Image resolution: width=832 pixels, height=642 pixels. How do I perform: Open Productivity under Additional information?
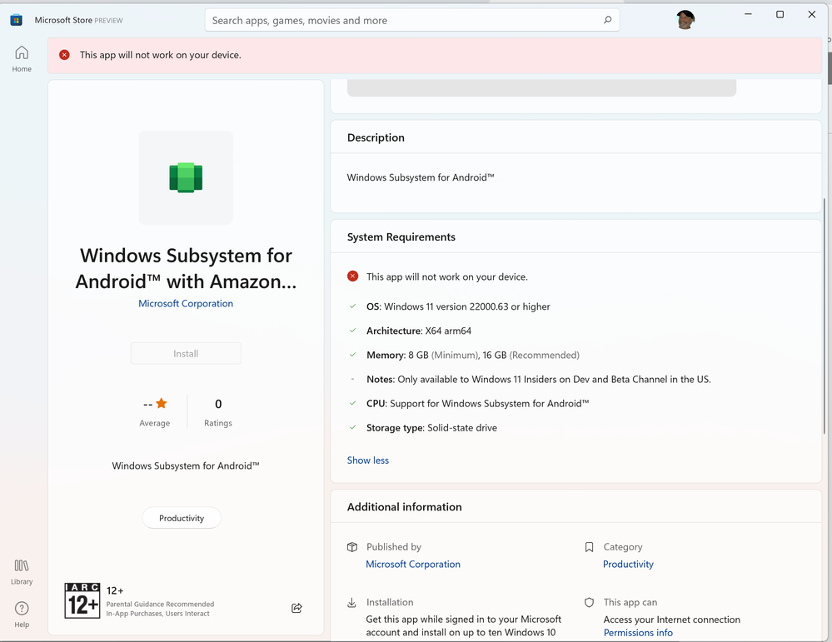click(627, 564)
